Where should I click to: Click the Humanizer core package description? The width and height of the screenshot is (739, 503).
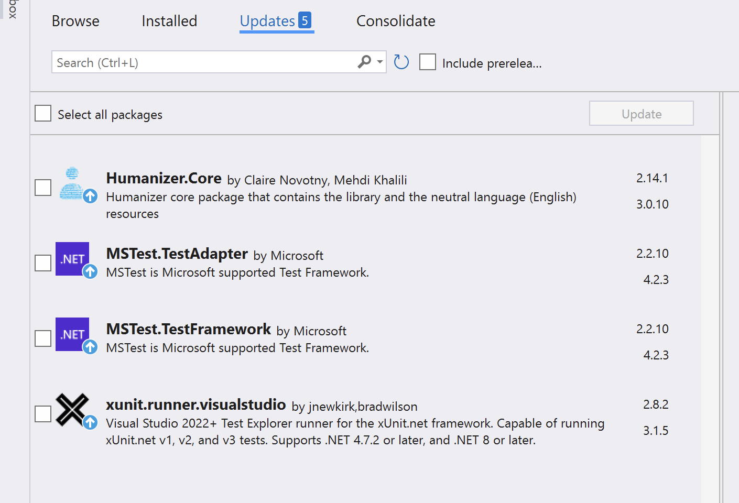(341, 205)
